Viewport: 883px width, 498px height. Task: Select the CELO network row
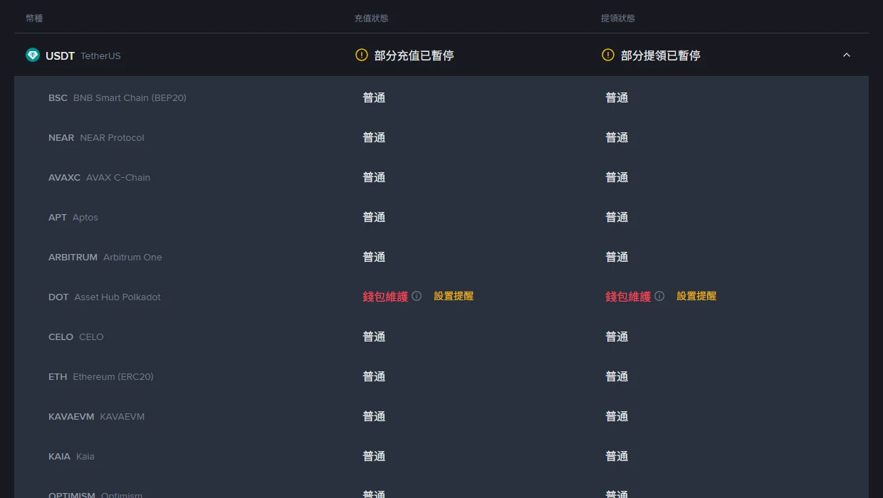(x=441, y=337)
